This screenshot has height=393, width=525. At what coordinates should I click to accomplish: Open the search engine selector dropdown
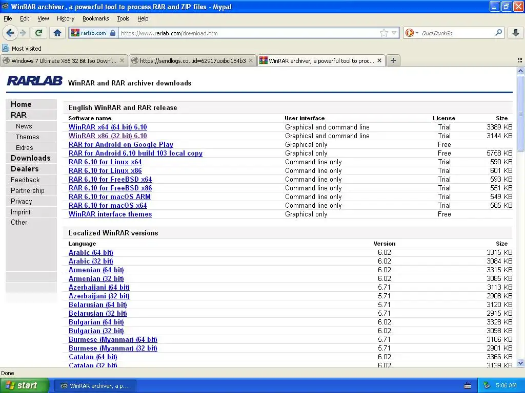[x=417, y=33]
